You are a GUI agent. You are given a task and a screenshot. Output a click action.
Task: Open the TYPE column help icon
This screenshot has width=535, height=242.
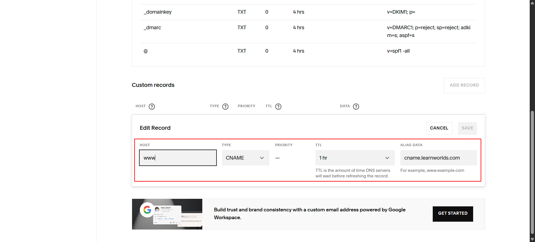[225, 106]
